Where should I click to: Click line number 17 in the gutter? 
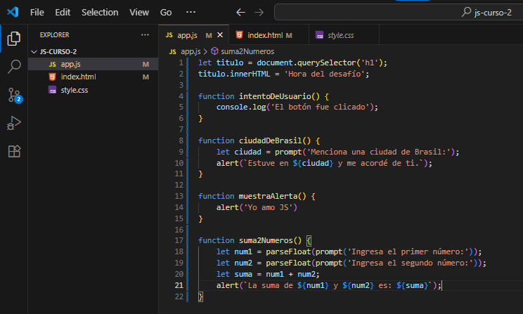click(x=179, y=240)
